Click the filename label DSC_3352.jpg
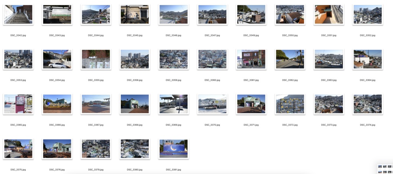Viewport: 393px width, 174px height. pyautogui.click(x=368, y=35)
